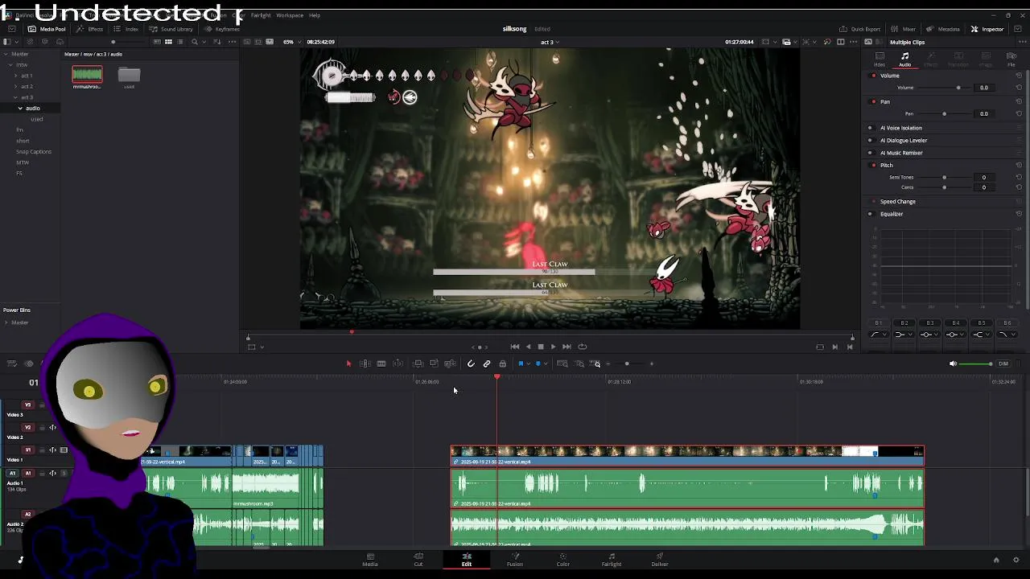
Task: Click the Semi Tones value field
Action: click(983, 177)
